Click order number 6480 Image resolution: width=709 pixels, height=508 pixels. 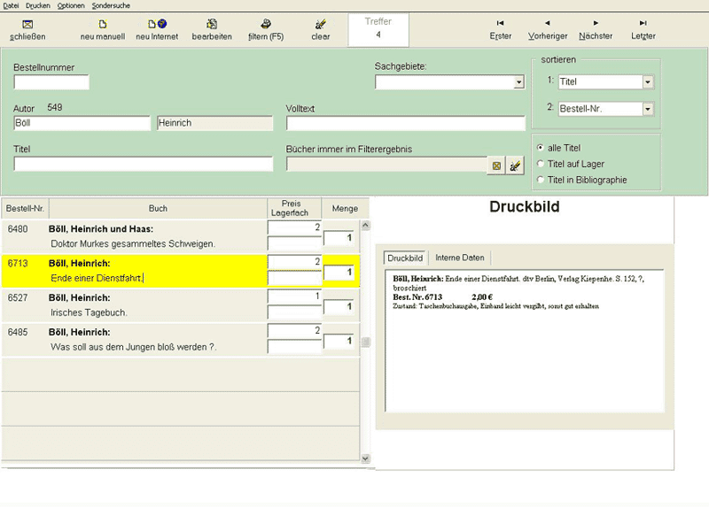18,229
